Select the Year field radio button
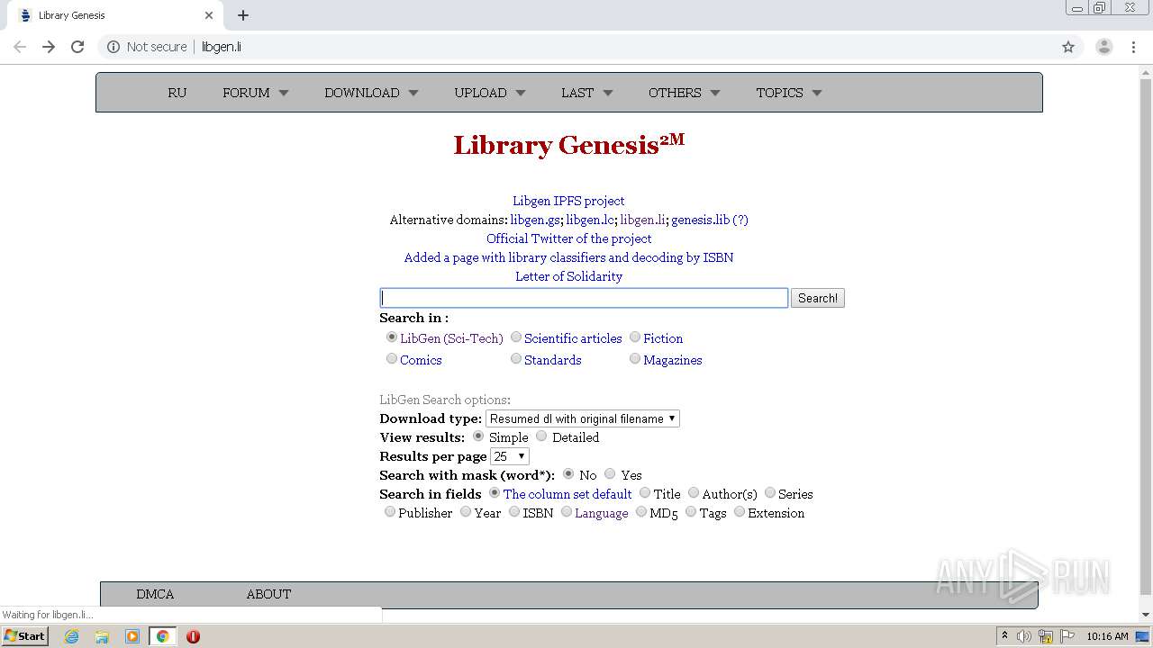 466,512
